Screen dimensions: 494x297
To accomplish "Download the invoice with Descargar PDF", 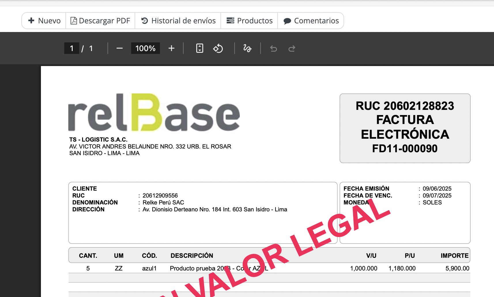I will click(100, 21).
